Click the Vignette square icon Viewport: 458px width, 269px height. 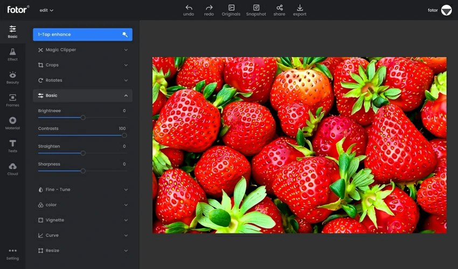[x=40, y=220]
